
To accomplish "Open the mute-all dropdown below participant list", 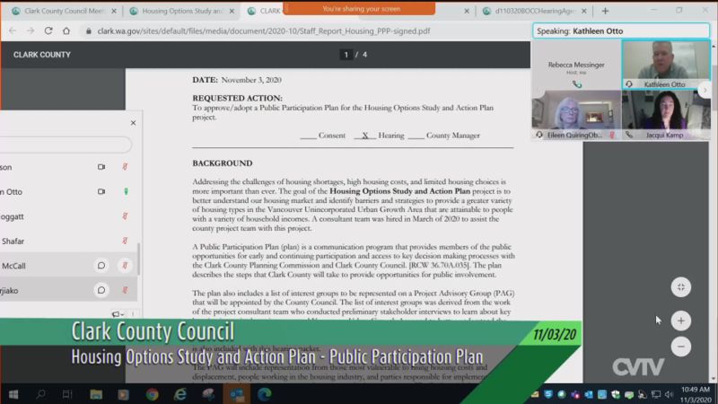I will click(x=118, y=315).
